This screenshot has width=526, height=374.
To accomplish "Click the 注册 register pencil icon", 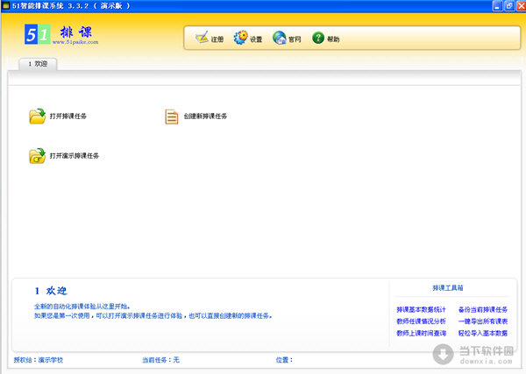I will pos(202,38).
